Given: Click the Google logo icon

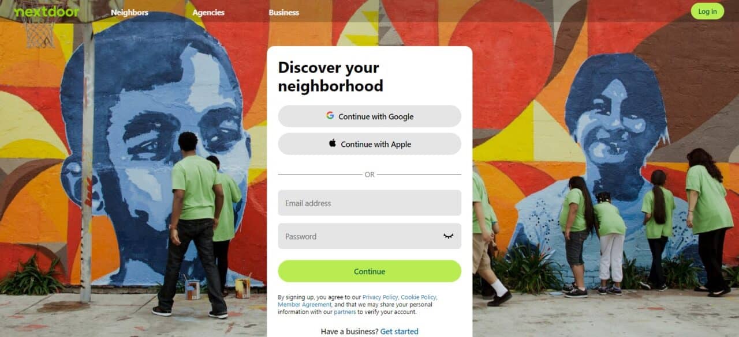Looking at the screenshot, I should [330, 115].
